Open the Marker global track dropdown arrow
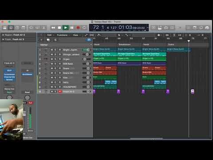Screen dimensions: 213x160 [91, 44]
